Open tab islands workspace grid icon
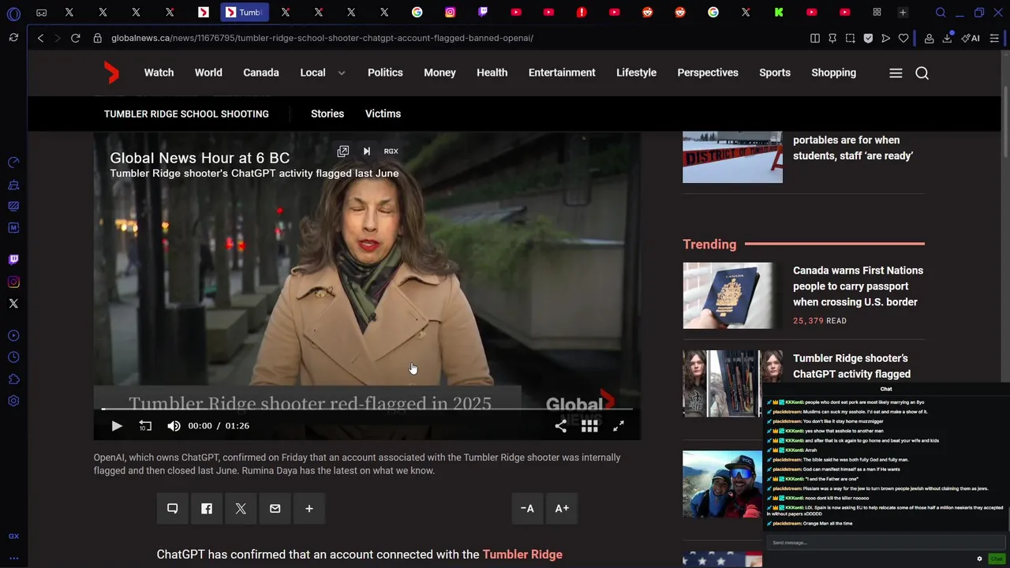The image size is (1010, 568). click(x=877, y=13)
